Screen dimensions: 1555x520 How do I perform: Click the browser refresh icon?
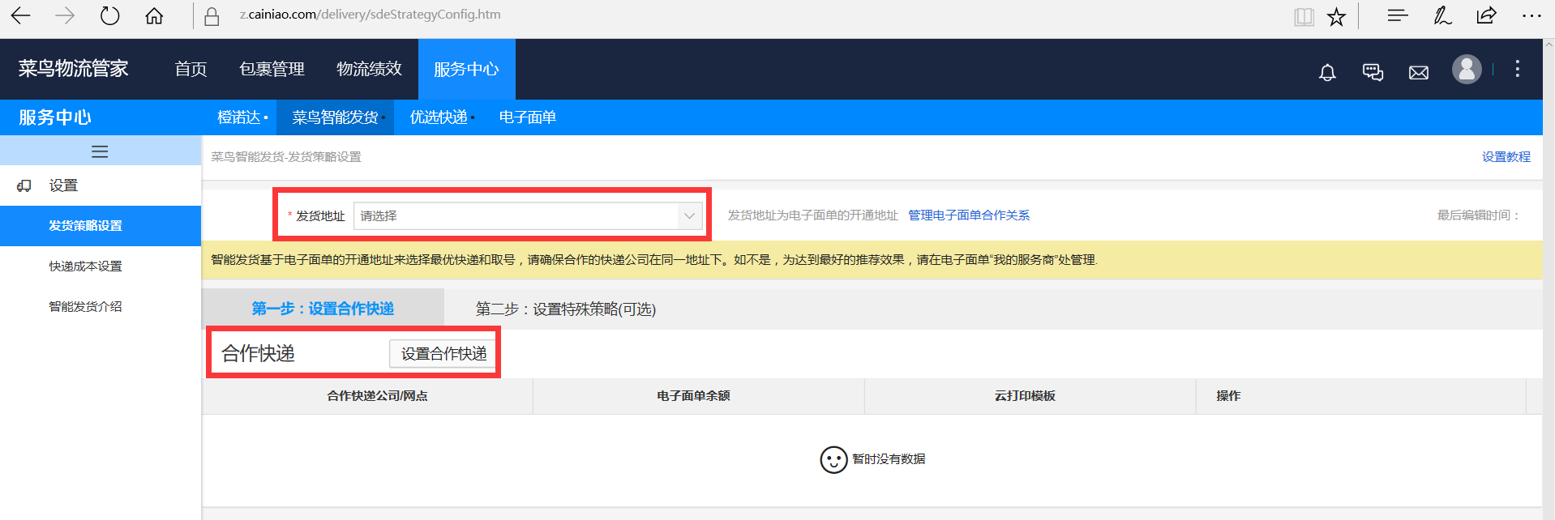pyautogui.click(x=109, y=16)
